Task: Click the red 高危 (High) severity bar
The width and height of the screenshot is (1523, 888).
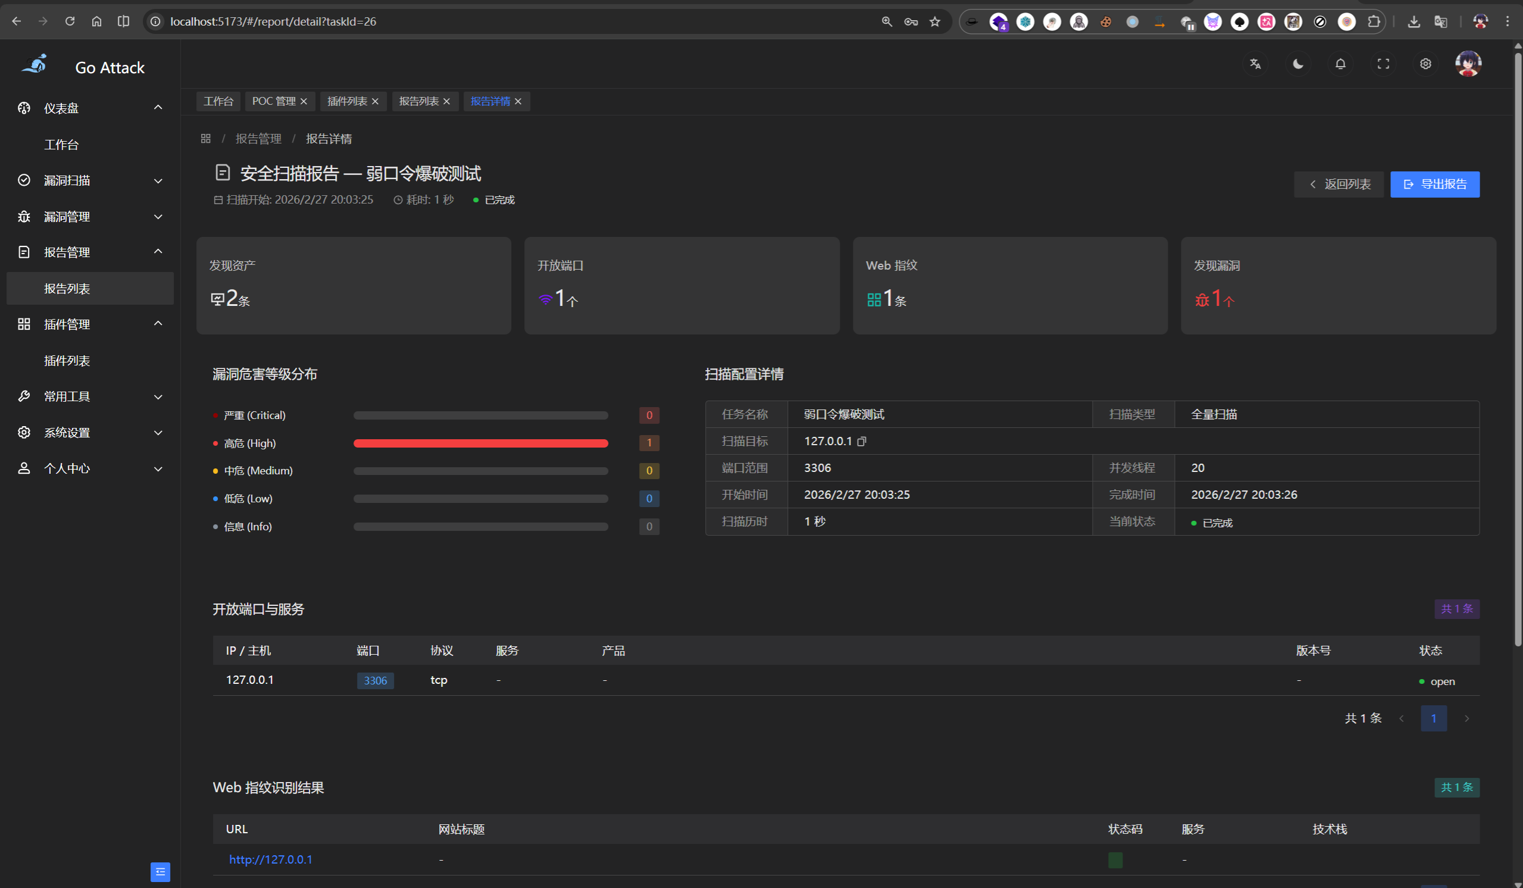Action: pos(480,443)
